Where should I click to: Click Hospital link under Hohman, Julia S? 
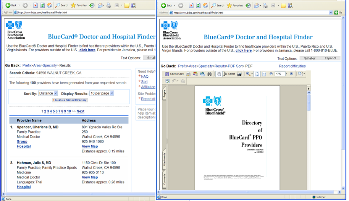tap(24, 187)
